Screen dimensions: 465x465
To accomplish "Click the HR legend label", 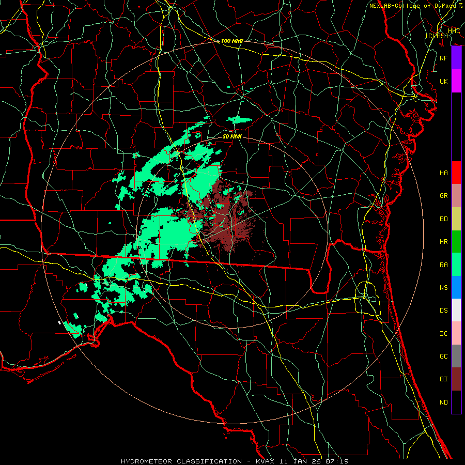I will [x=443, y=242].
